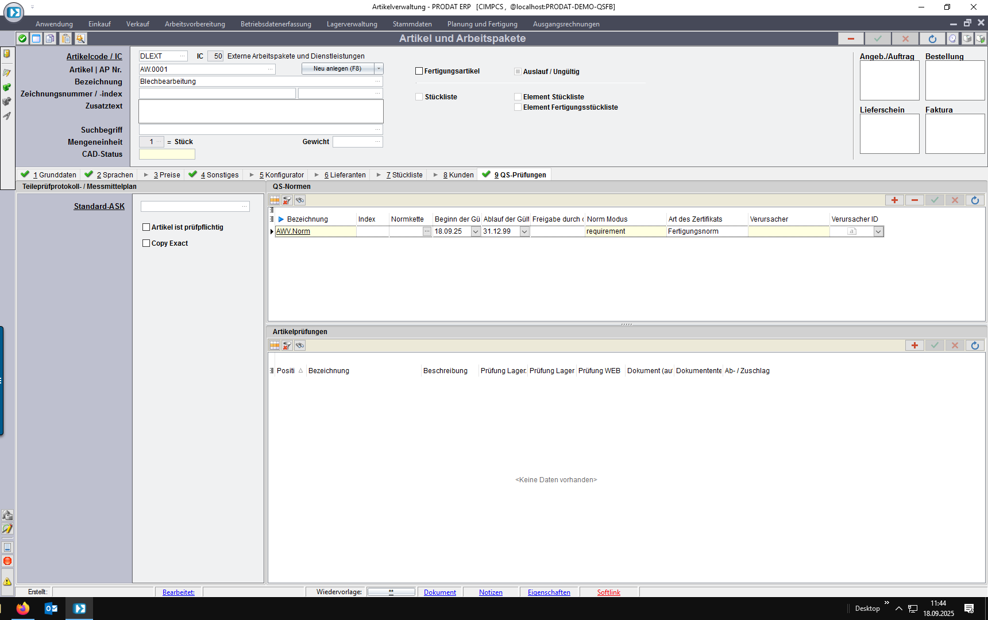This screenshot has height=620, width=988.
Task: Click into the Suchbegriff input field
Action: pos(258,130)
